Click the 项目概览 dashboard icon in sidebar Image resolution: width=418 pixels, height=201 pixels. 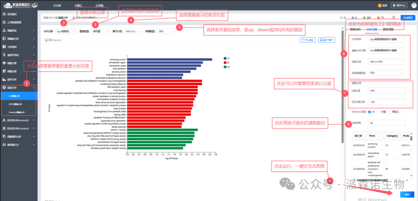[4, 15]
